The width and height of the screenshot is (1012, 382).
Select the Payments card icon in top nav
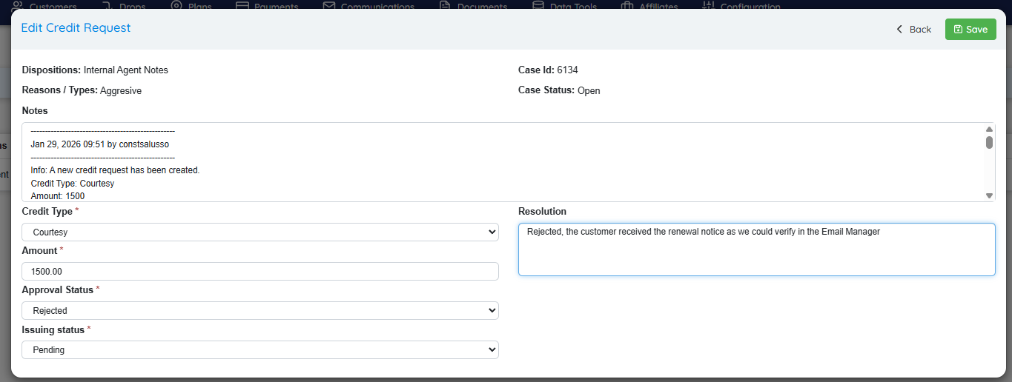(x=242, y=6)
